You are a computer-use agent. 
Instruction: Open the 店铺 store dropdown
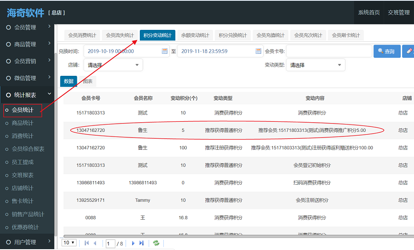tap(113, 65)
